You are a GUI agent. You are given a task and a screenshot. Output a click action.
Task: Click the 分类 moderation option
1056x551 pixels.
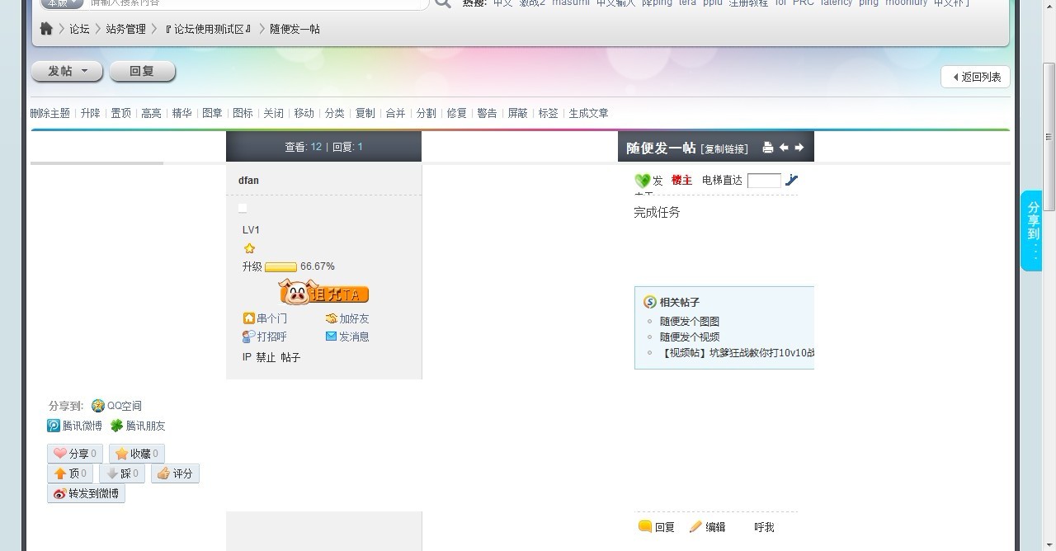(334, 113)
